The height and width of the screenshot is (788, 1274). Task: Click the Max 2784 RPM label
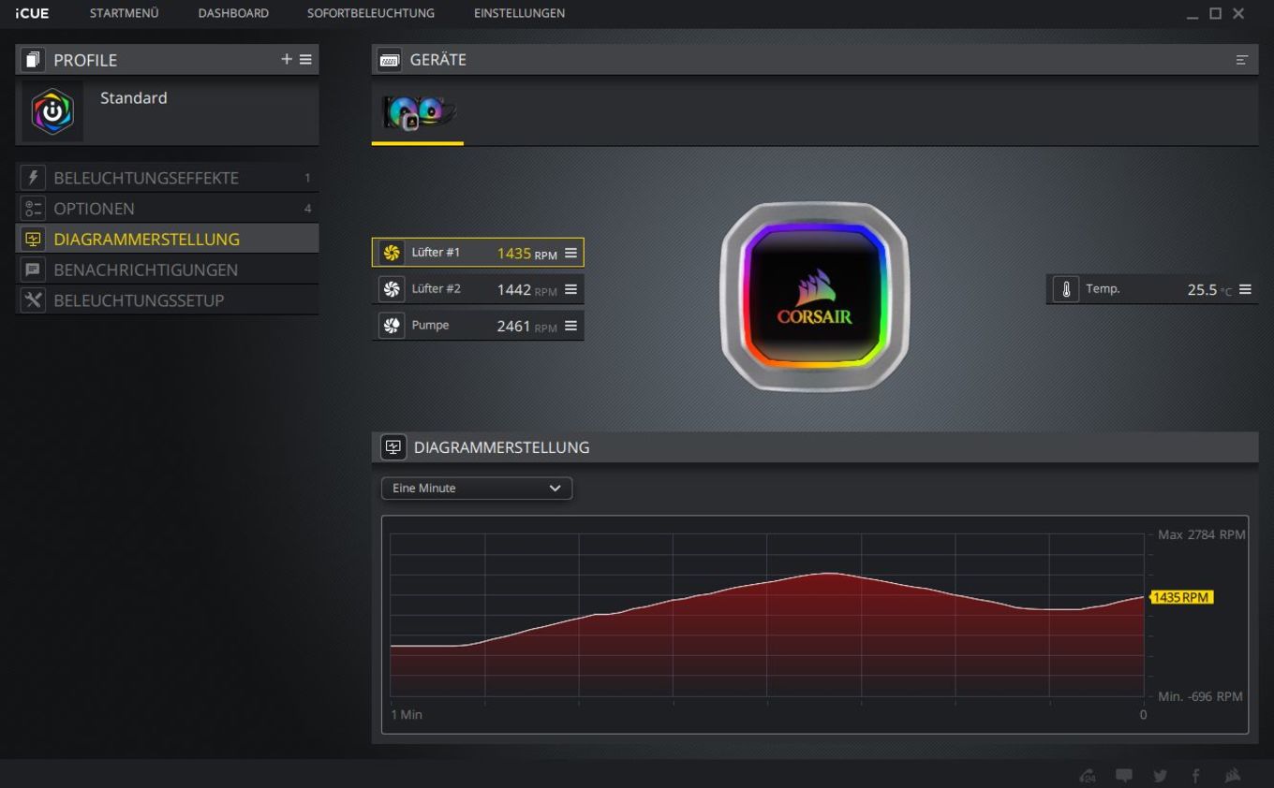coord(1202,535)
